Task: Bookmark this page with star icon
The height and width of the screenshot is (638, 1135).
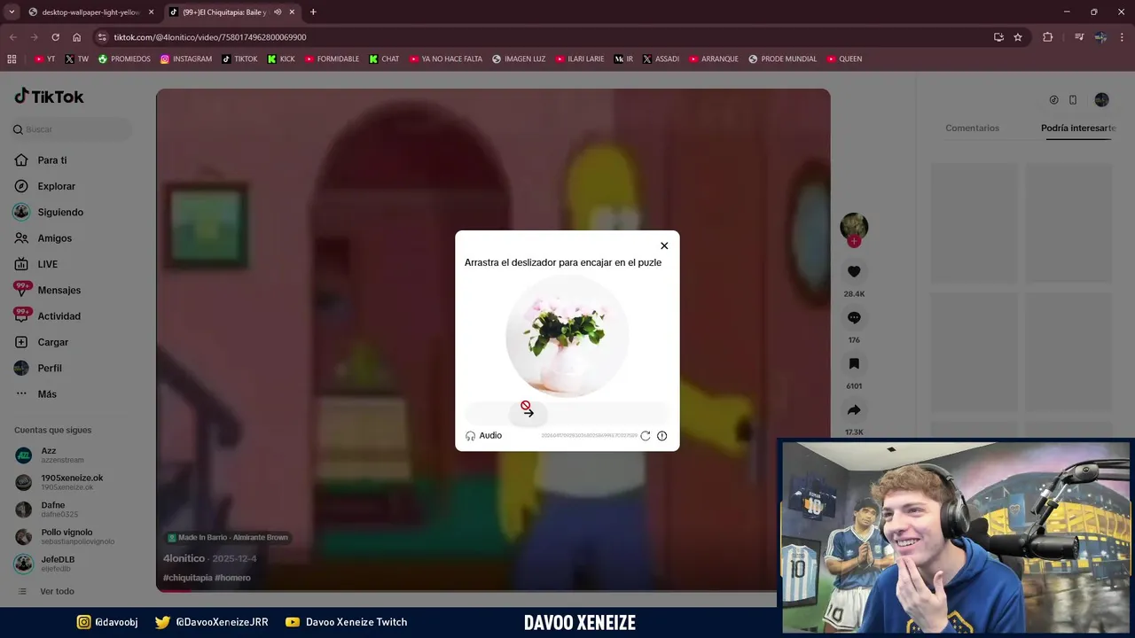Action: coord(1018,37)
